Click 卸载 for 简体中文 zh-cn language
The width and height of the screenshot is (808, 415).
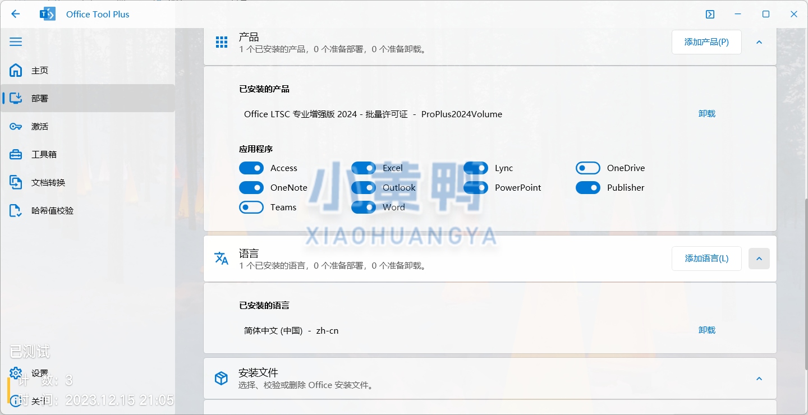(x=707, y=330)
